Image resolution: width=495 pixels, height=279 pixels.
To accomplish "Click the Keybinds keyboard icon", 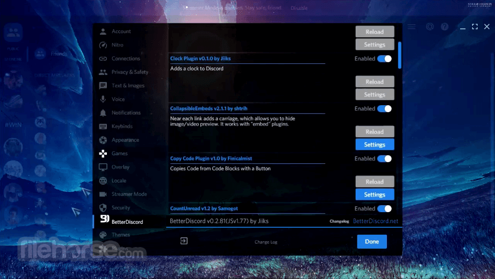I will tap(103, 126).
